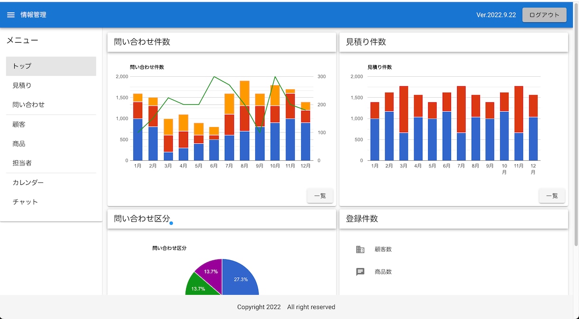This screenshot has width=579, height=319.
Task: Open カレンダー in the side menu
Action: [x=51, y=183]
